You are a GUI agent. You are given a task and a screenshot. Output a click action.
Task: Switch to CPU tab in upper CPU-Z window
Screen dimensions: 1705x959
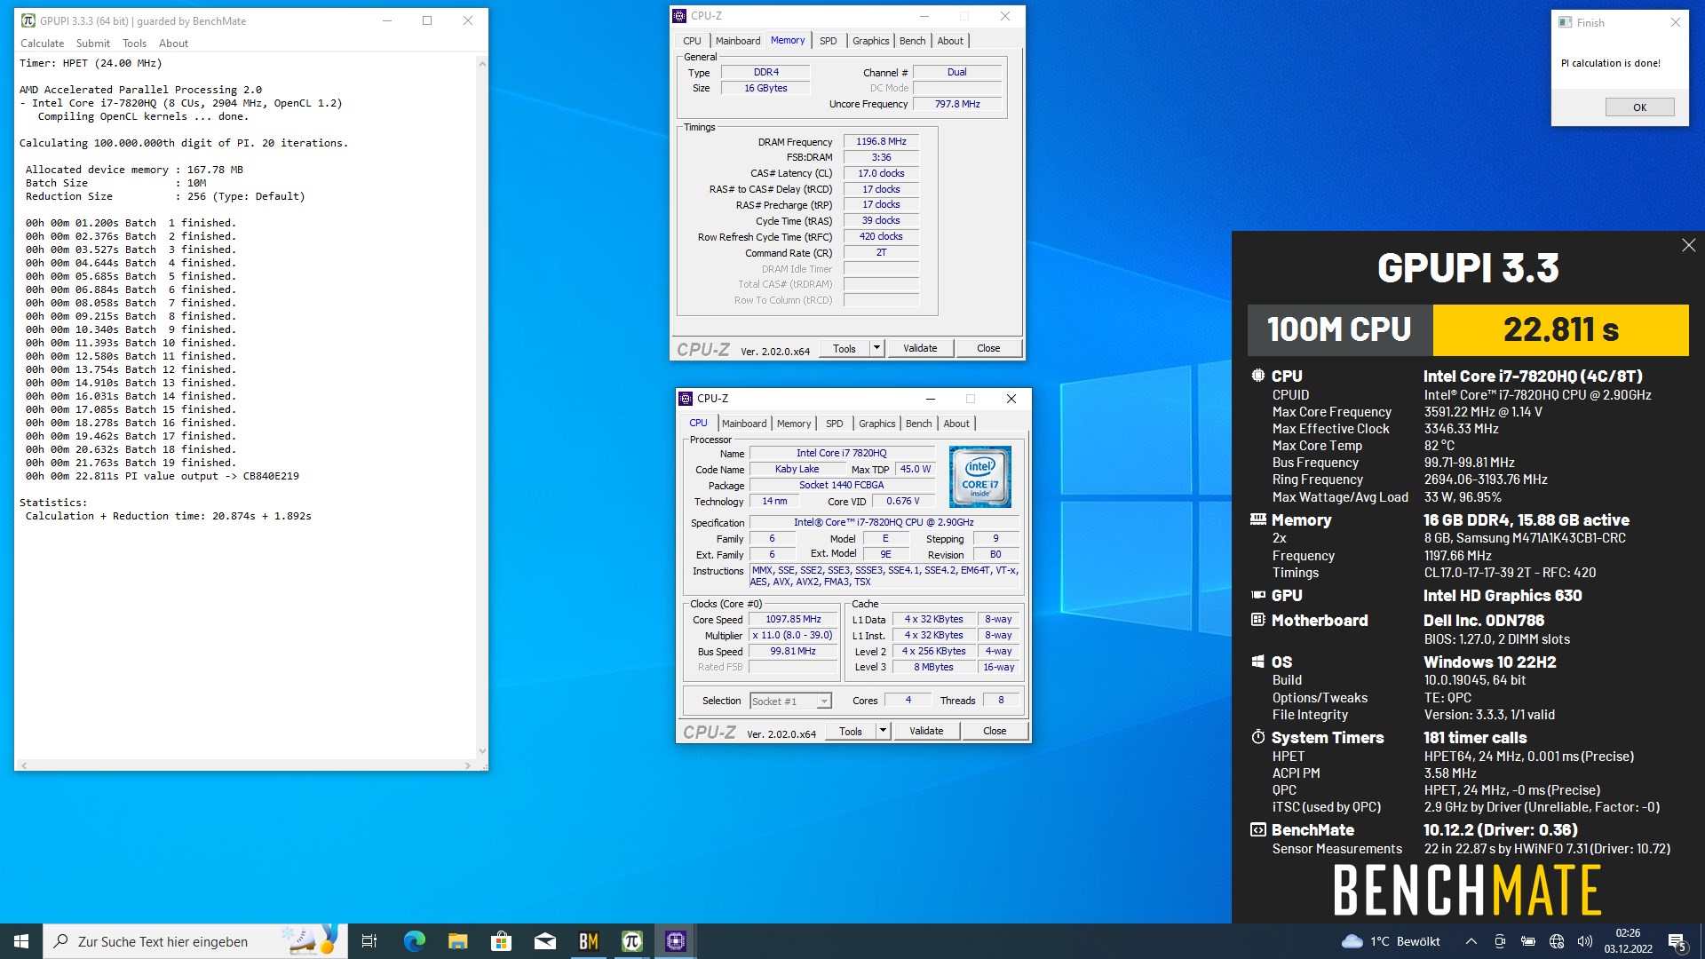point(692,41)
